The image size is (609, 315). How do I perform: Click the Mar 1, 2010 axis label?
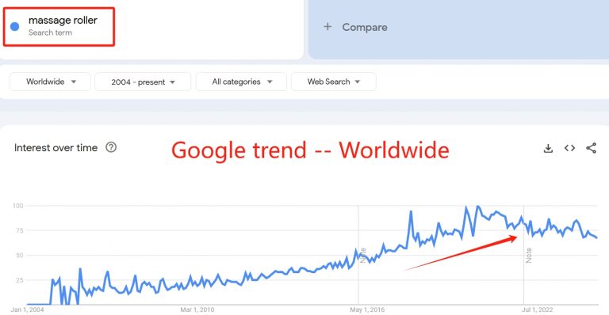point(197,309)
